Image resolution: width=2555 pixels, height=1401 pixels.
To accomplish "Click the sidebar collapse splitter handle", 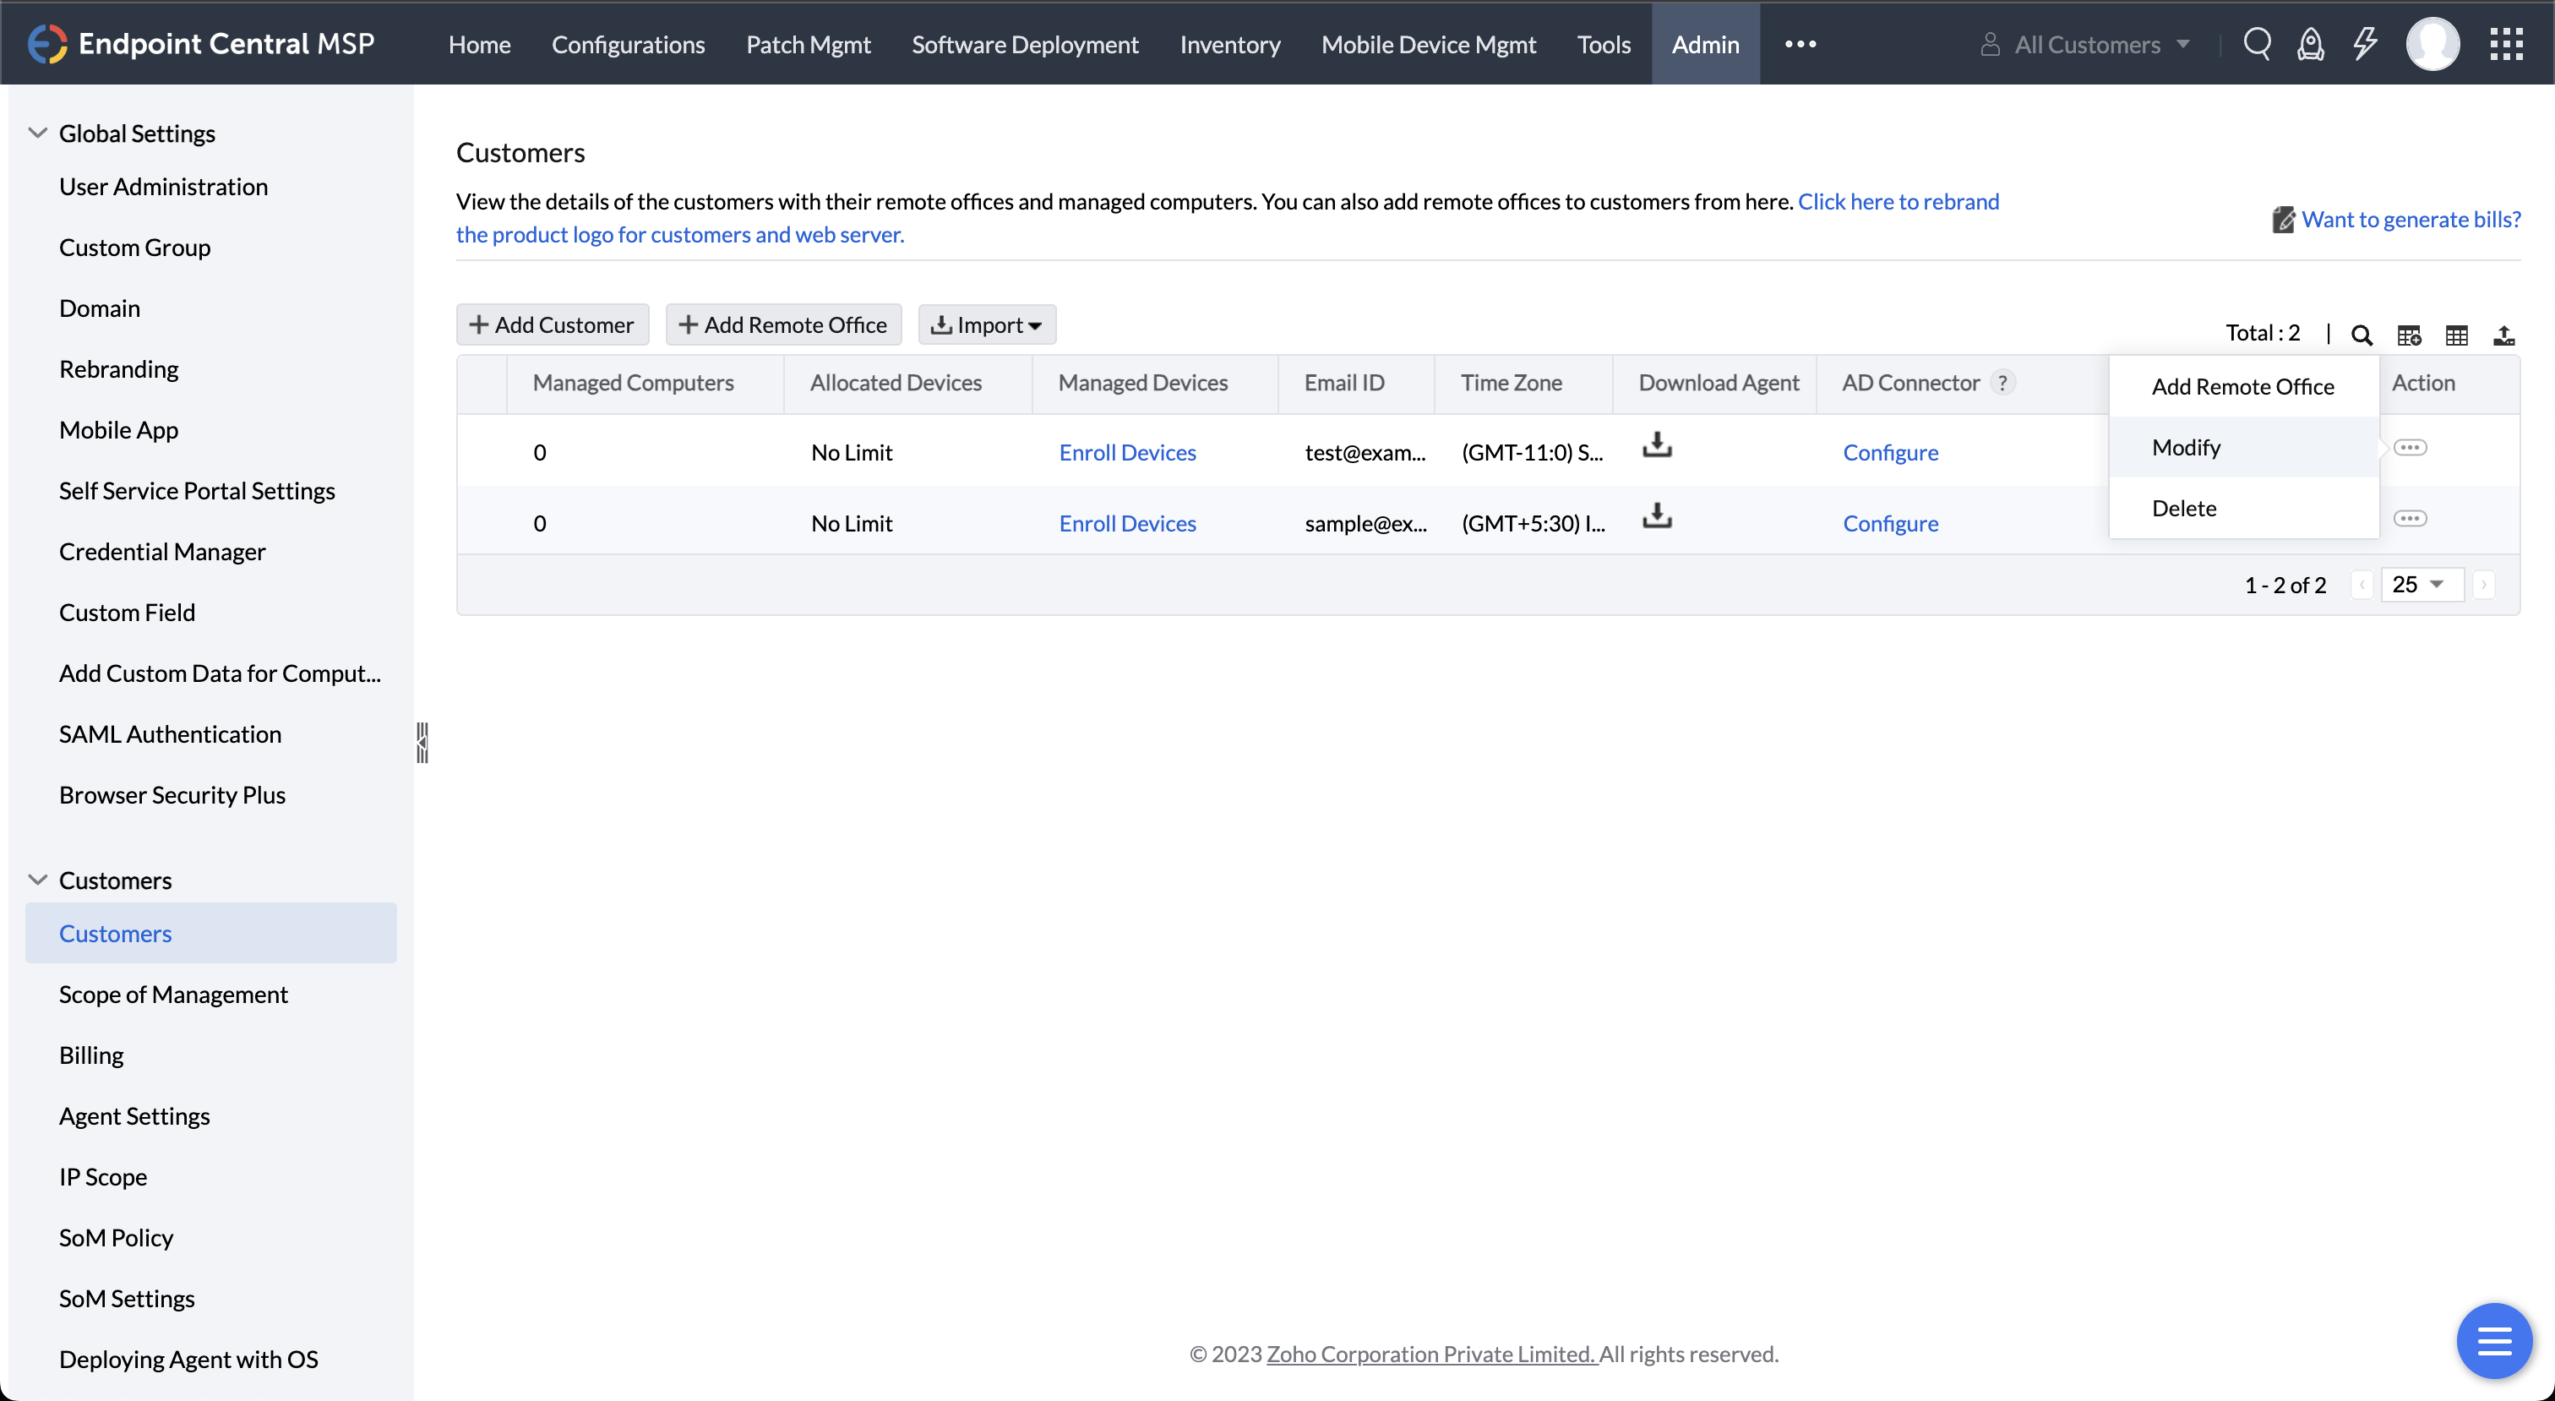I will click(422, 742).
